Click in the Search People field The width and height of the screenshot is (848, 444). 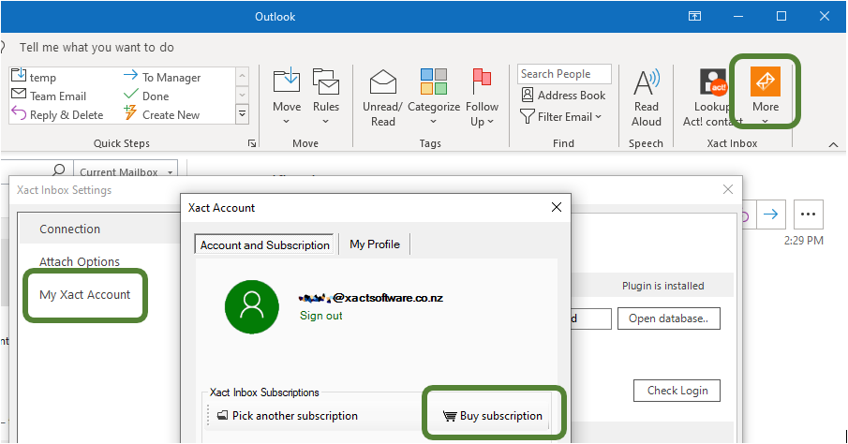click(x=564, y=74)
